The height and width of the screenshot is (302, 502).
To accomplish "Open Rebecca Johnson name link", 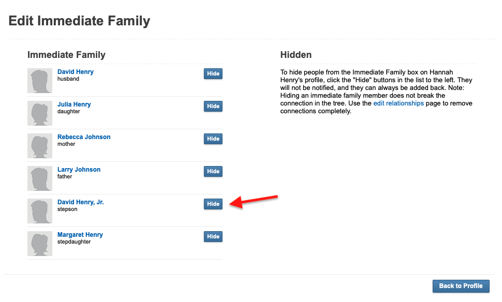I will (84, 137).
